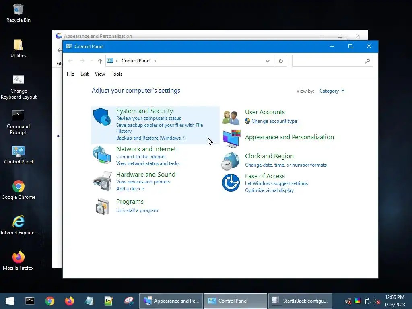The width and height of the screenshot is (412, 309).
Task: Open Firefox from the taskbar
Action: point(70,301)
